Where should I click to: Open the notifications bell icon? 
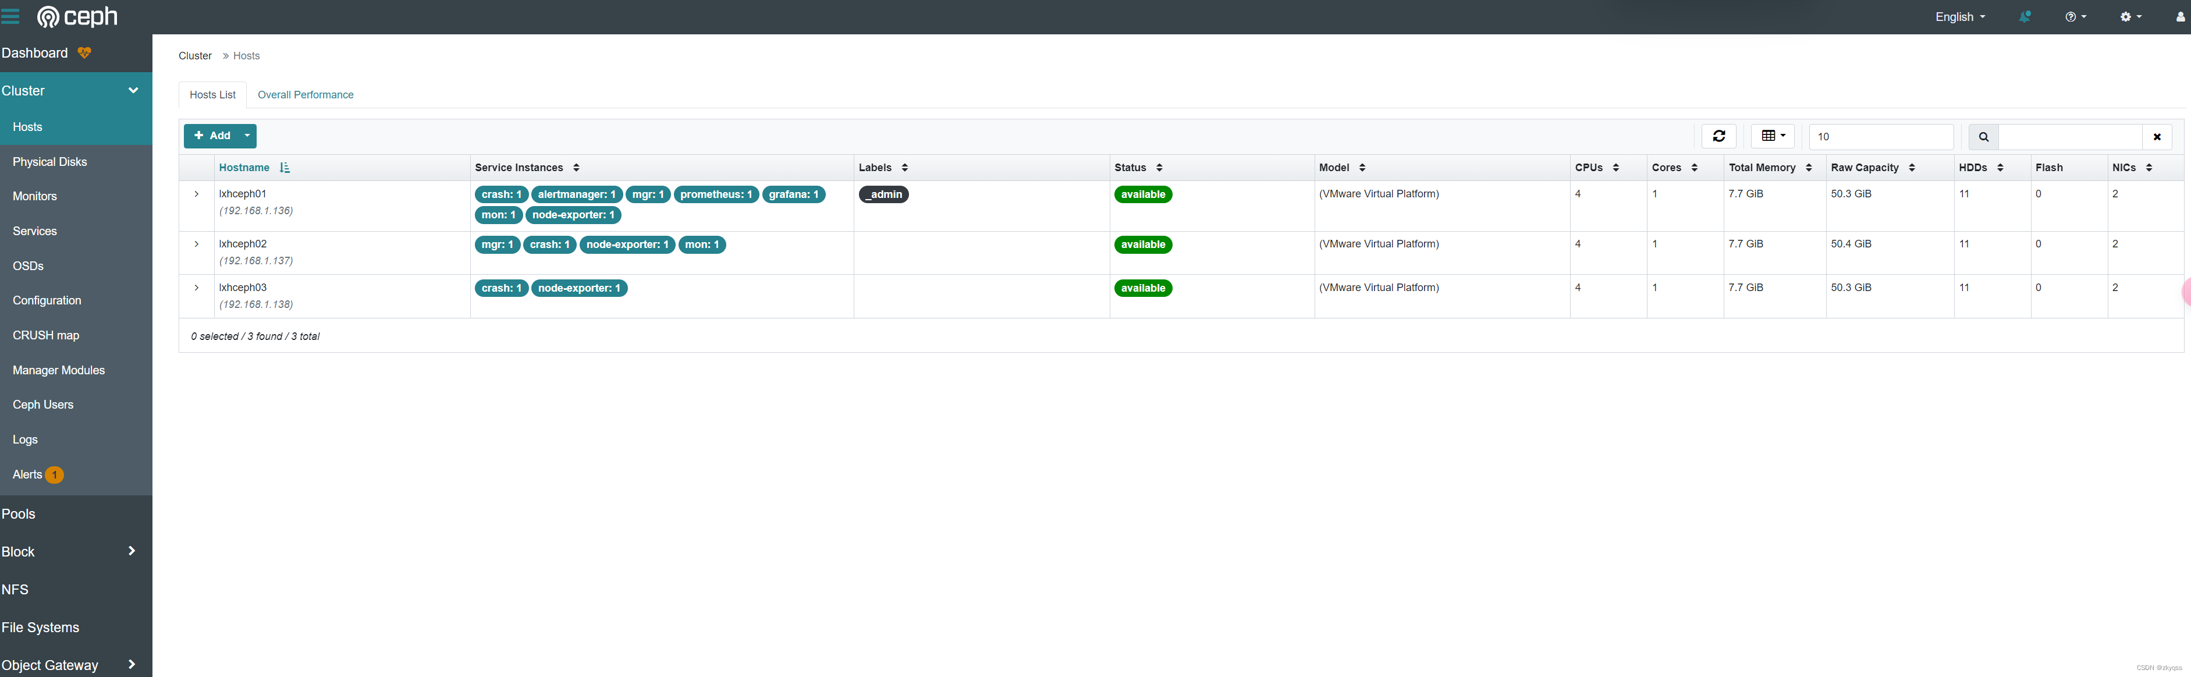coord(2025,17)
